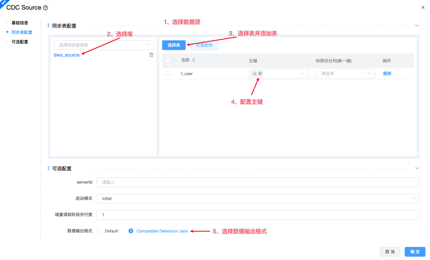Click the trash icon next to dws_source

coord(151,55)
